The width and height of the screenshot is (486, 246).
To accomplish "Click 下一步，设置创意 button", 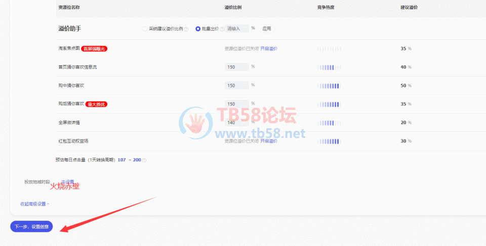I will 31,227.
